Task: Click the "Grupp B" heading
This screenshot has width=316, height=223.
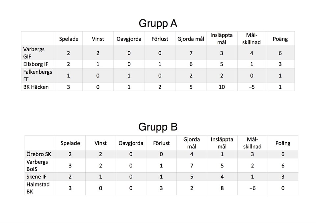Action: click(x=158, y=127)
